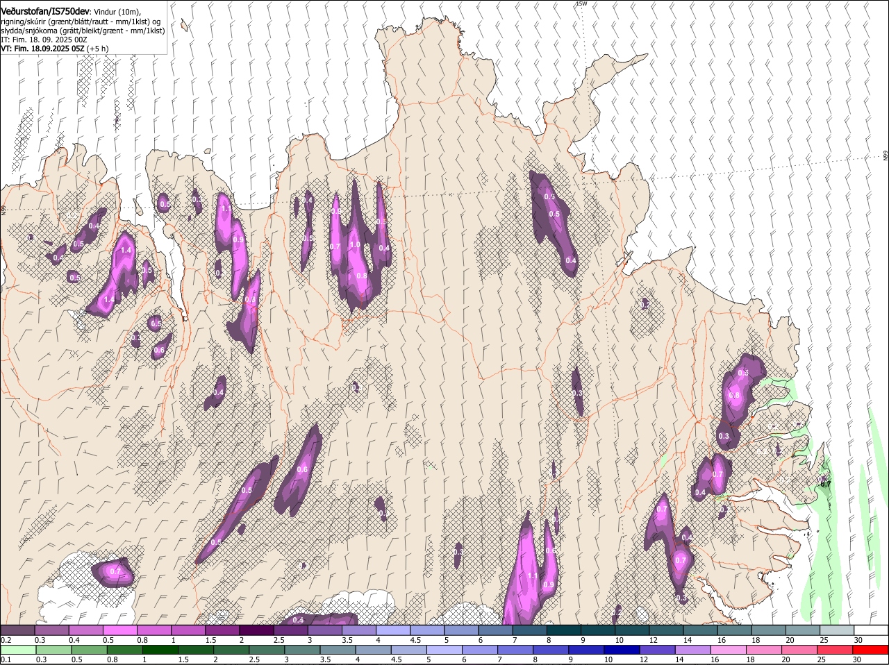Pick the grey 18–20 swatch in the purple-teal legend row

[769, 630]
